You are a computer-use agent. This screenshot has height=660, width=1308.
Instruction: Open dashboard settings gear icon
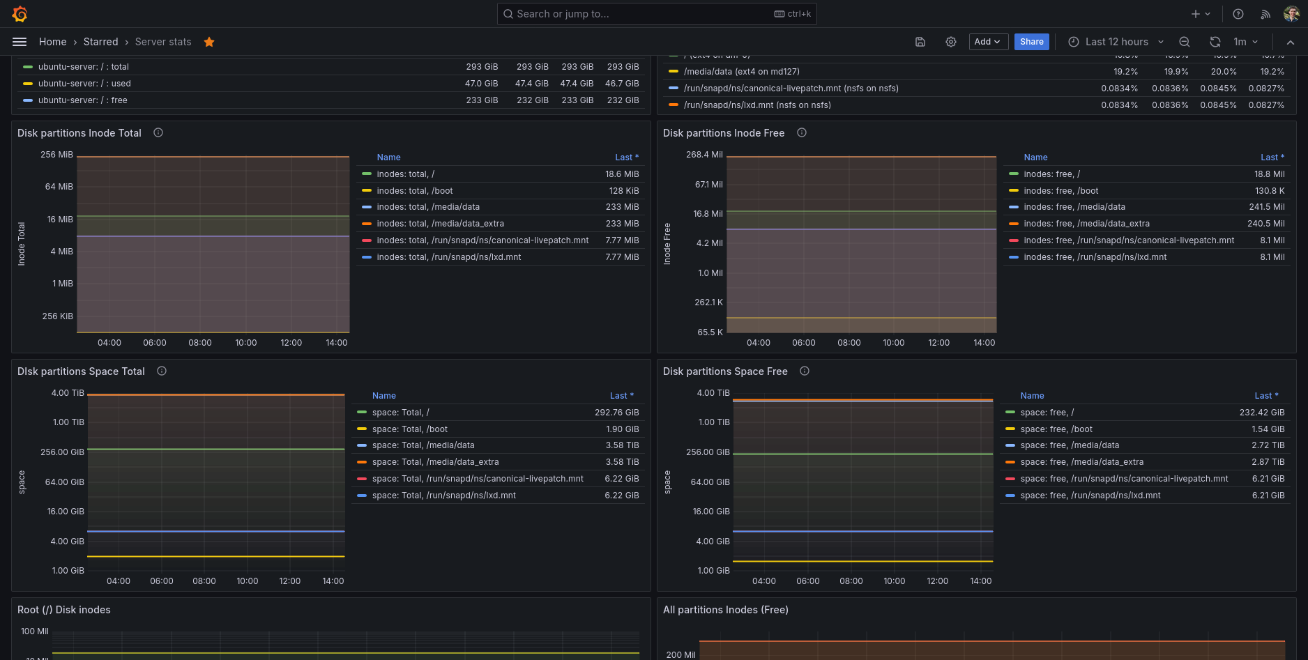point(951,42)
